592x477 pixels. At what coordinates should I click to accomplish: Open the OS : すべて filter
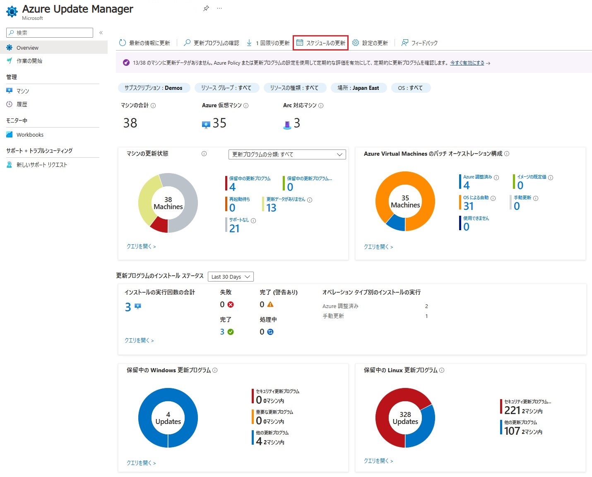(x=410, y=88)
